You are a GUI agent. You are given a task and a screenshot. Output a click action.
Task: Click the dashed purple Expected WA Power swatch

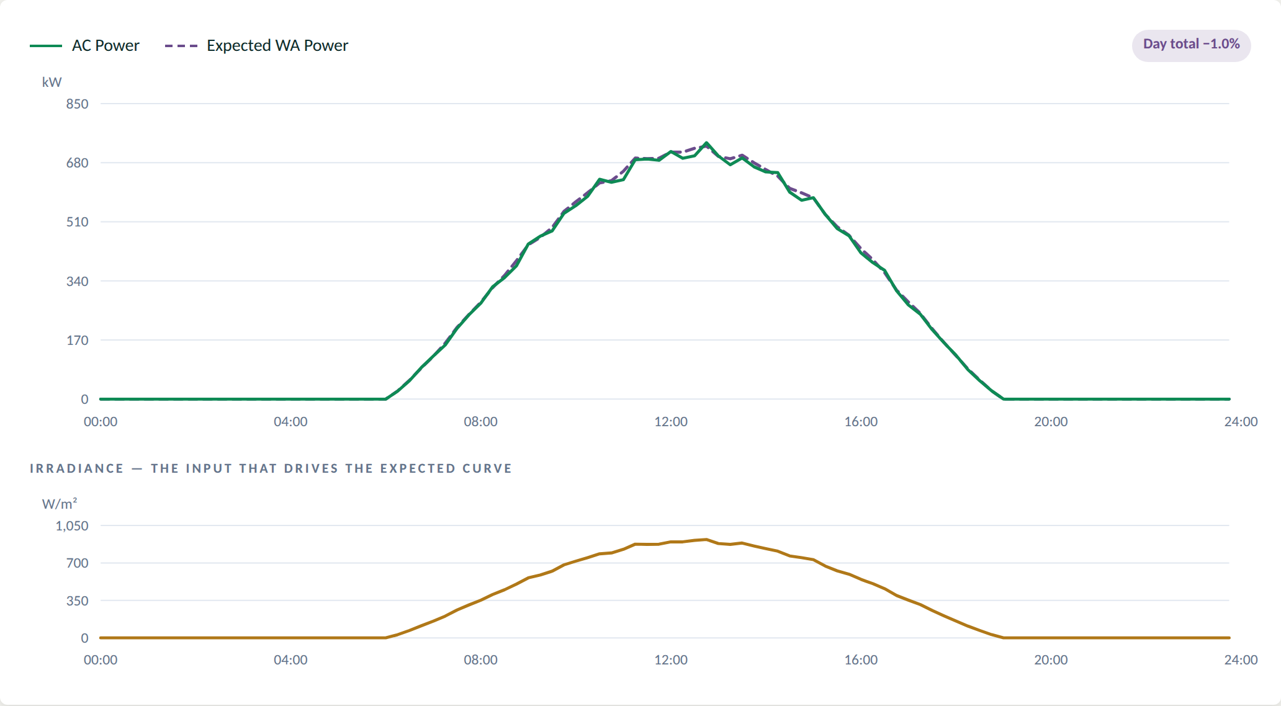coord(181,46)
